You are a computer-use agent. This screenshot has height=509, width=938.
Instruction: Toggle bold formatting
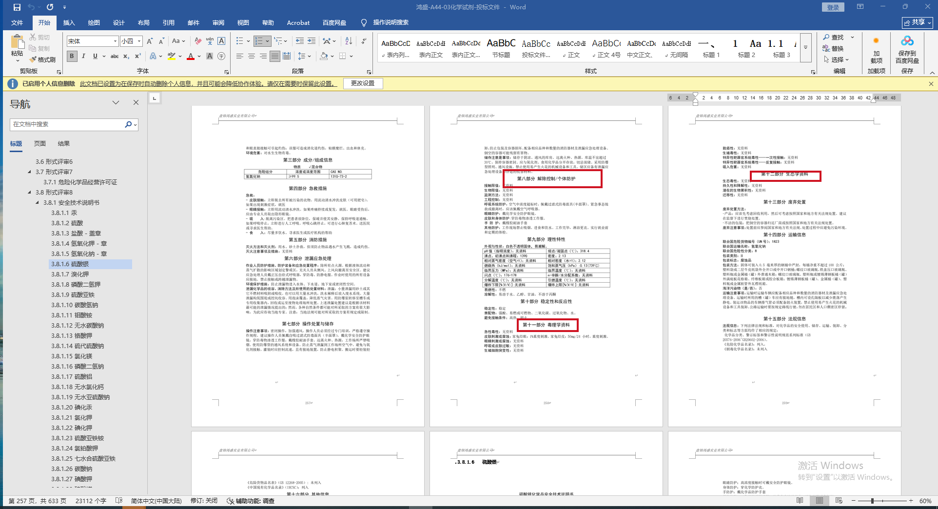72,57
